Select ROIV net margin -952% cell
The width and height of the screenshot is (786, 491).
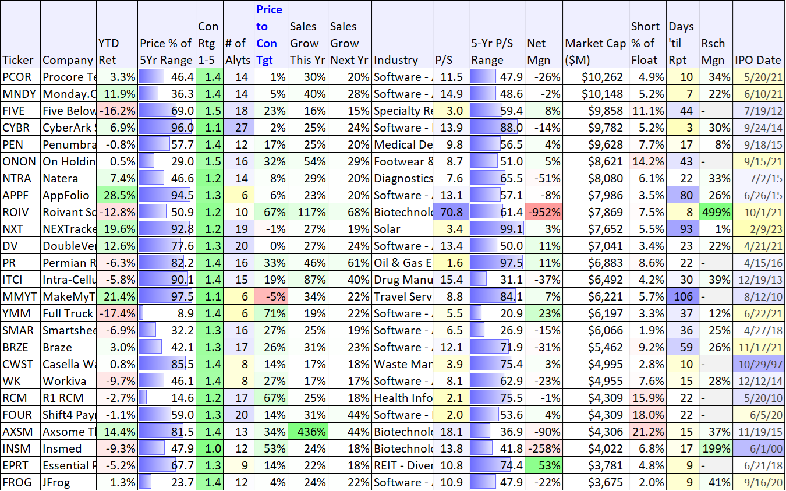pyautogui.click(x=543, y=212)
